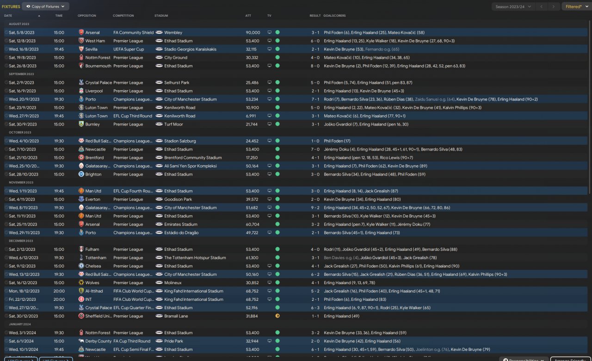Toggle the row selector for Sat, 26/8/2023
The height and width of the screenshot is (361, 592).
coord(6,66)
